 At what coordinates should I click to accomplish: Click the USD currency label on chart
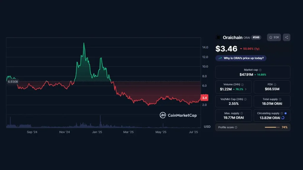pyautogui.click(x=207, y=127)
